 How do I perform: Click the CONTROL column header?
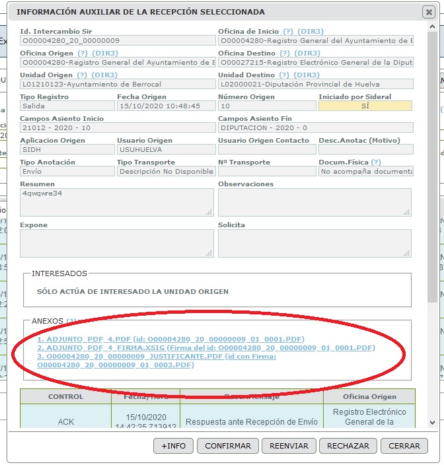pyautogui.click(x=65, y=396)
